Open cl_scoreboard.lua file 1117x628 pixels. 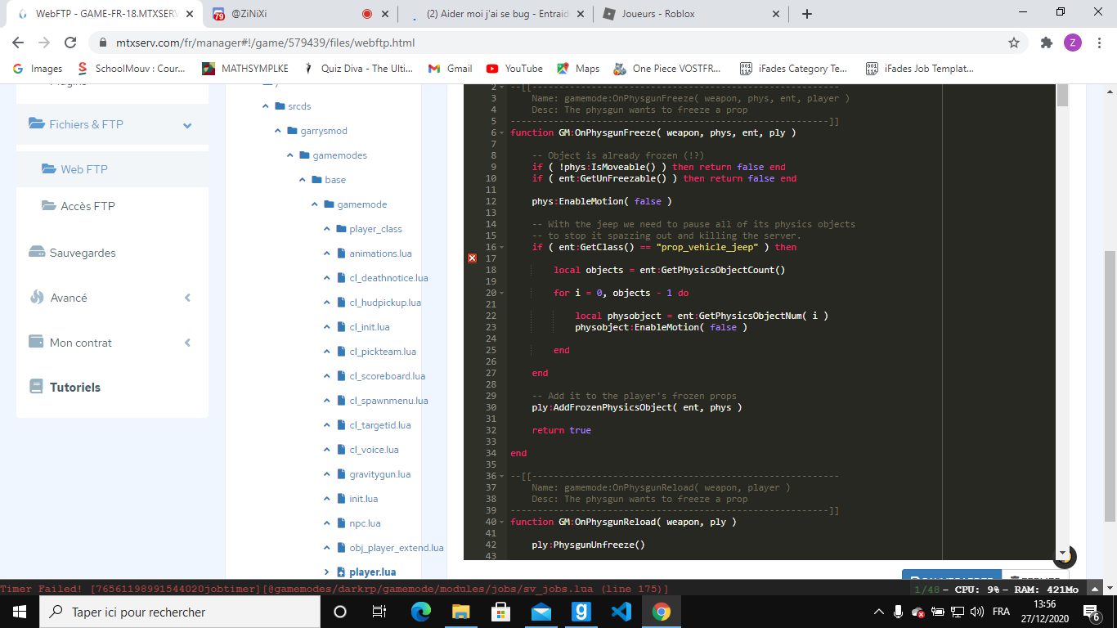coord(388,376)
